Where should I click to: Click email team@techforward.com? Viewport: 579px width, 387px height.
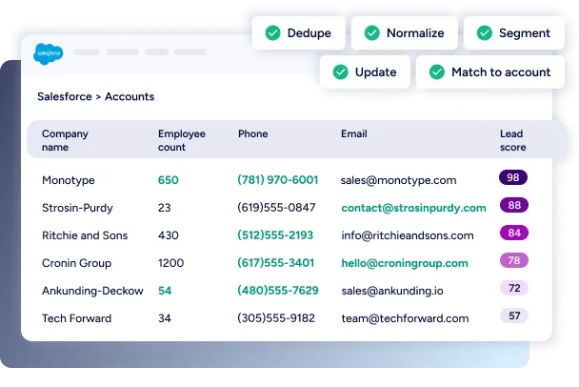point(405,318)
